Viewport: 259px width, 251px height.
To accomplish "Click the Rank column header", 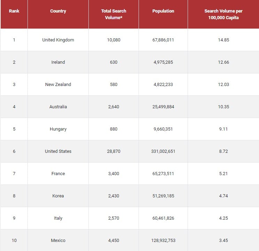I will click(x=14, y=11).
